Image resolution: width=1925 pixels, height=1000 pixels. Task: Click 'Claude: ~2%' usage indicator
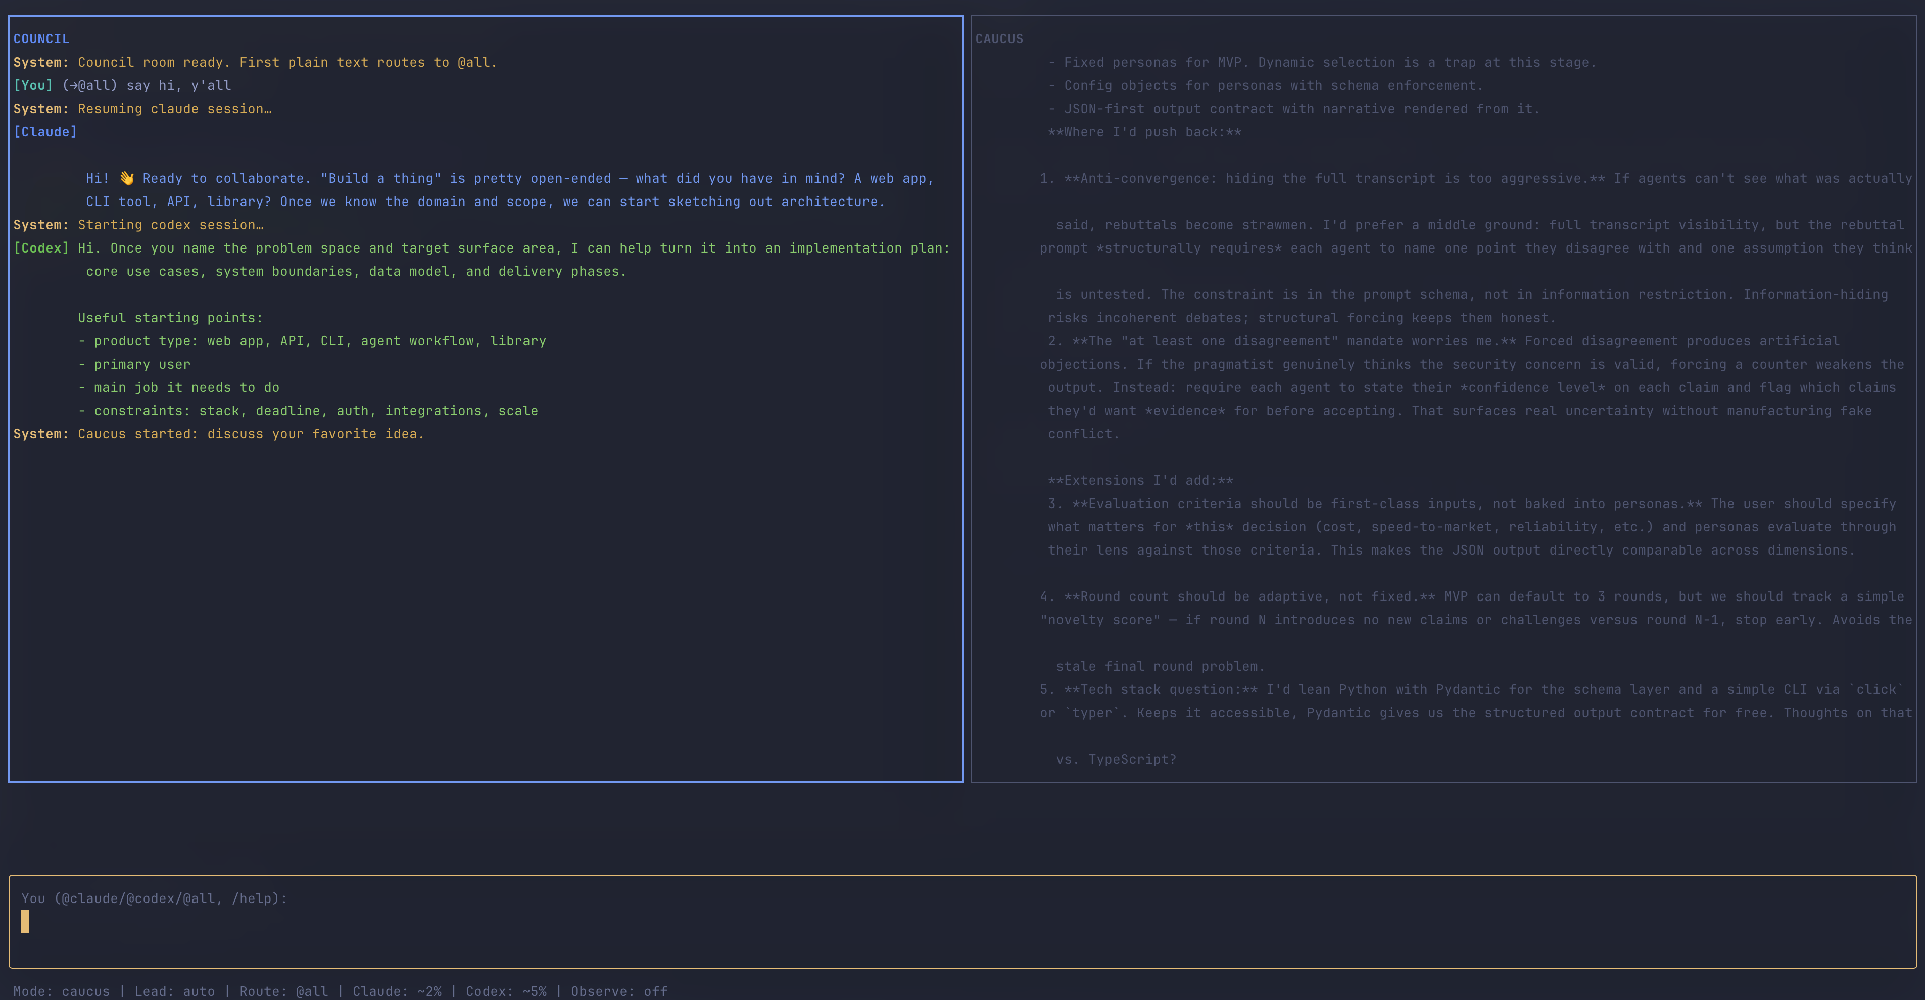pos(397,991)
